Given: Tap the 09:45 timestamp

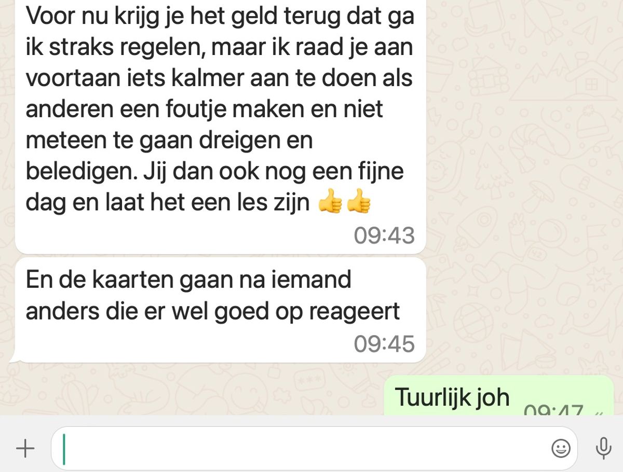Looking at the screenshot, I should pyautogui.click(x=384, y=343).
